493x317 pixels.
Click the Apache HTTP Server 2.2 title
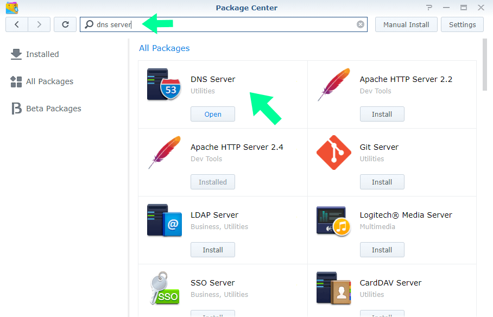406,79
